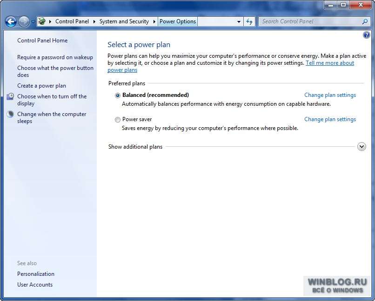Open address bar history dropdown
Viewport: 375px width, 301px height.
[239, 22]
